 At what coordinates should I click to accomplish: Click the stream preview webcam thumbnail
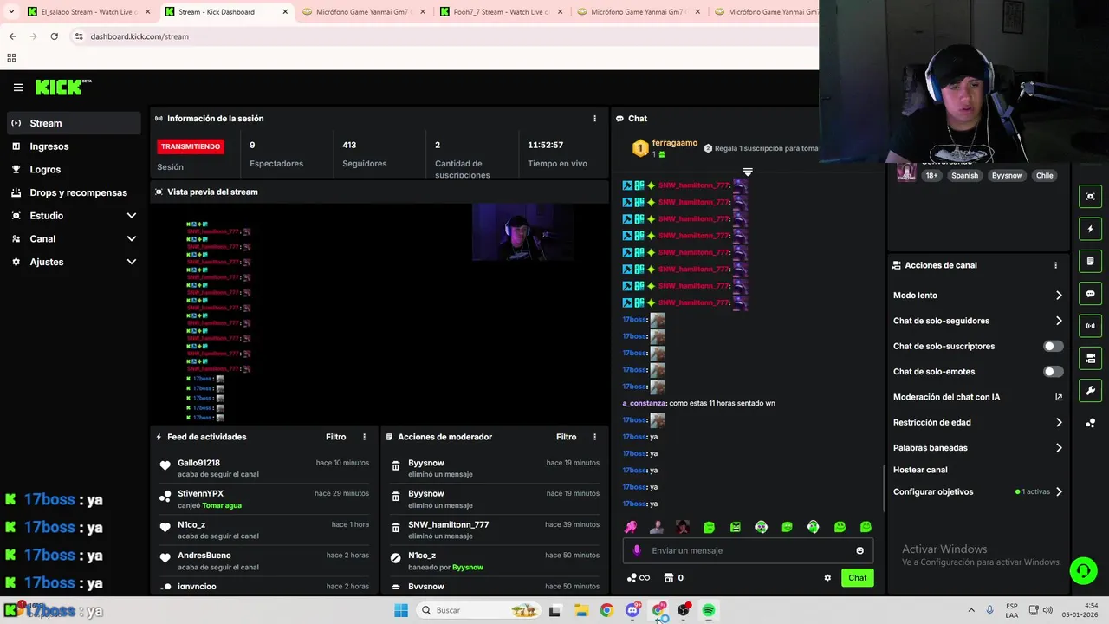click(522, 231)
